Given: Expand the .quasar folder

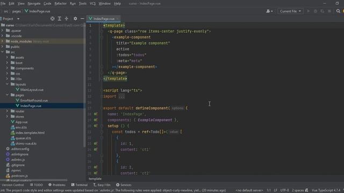Looking at the screenshot, I should (2, 31).
